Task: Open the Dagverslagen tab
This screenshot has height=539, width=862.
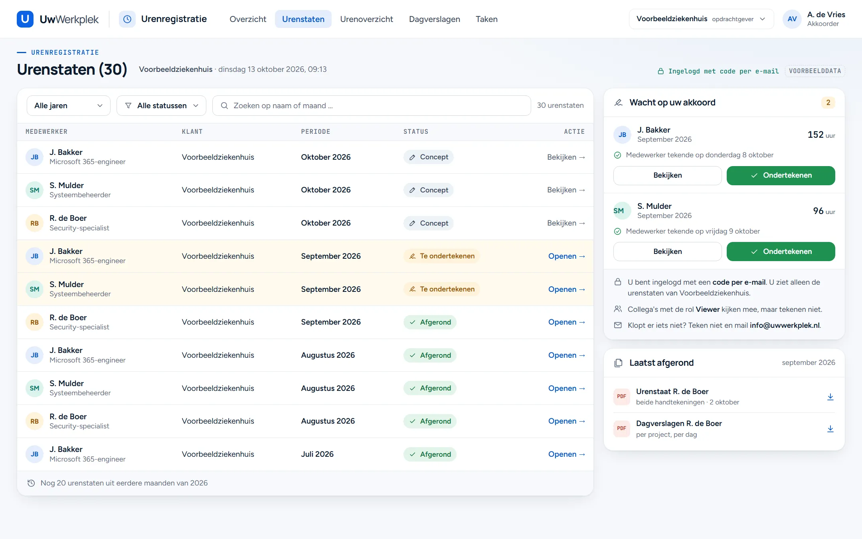Action: pyautogui.click(x=435, y=19)
